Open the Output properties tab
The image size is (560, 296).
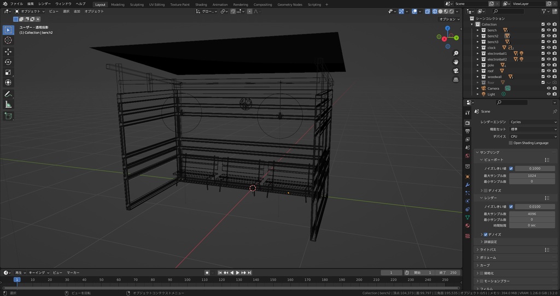468,131
